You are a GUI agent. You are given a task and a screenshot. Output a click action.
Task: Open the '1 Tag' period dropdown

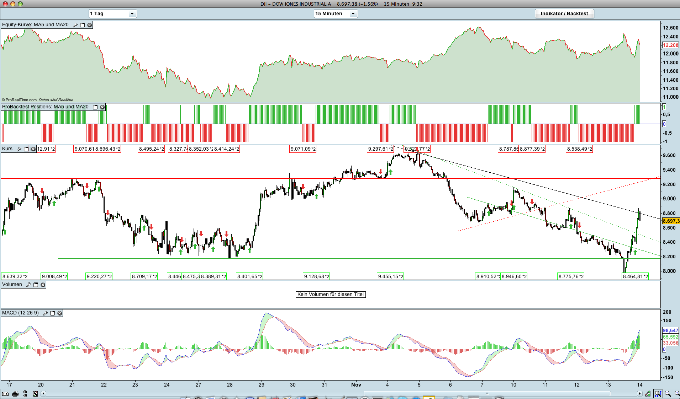click(112, 14)
